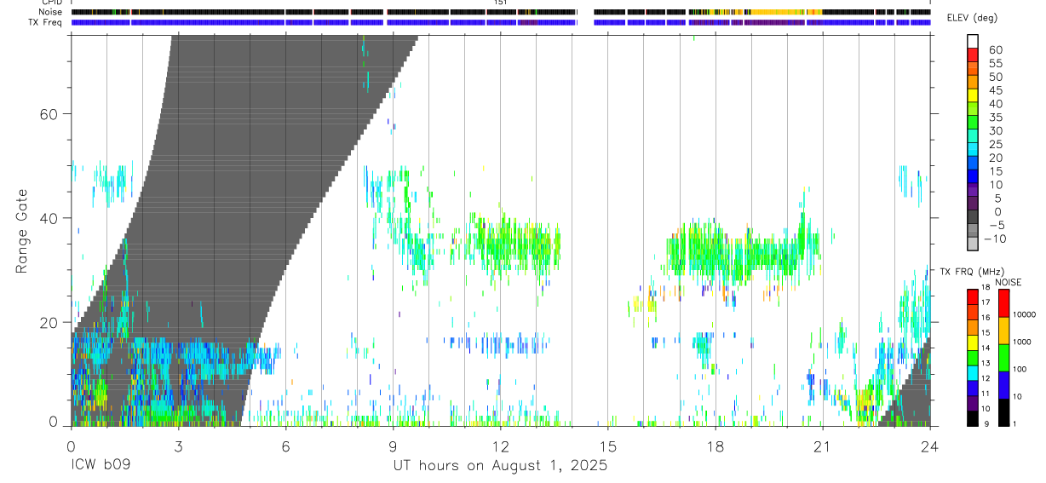
Task: Select the 'TX FRQ (MHz)' legend title
Action: point(972,271)
